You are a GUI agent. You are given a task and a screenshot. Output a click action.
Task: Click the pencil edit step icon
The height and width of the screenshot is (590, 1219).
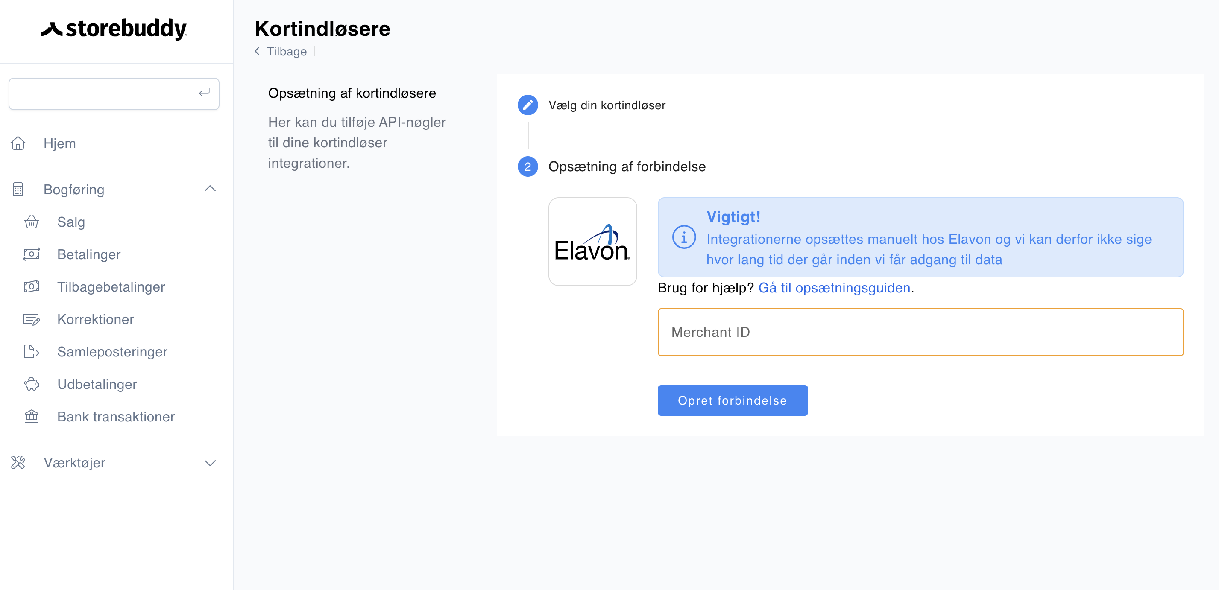[527, 105]
